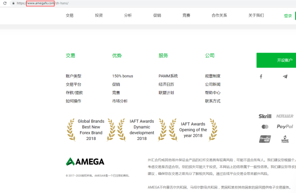Open the 150% bonus footer link
The width and height of the screenshot is (296, 193).
pos(122,76)
